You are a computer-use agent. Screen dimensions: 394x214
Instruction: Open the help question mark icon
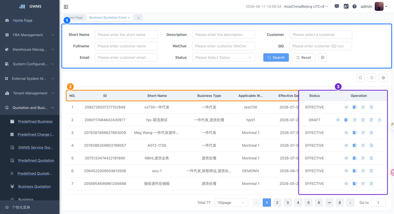354,7
